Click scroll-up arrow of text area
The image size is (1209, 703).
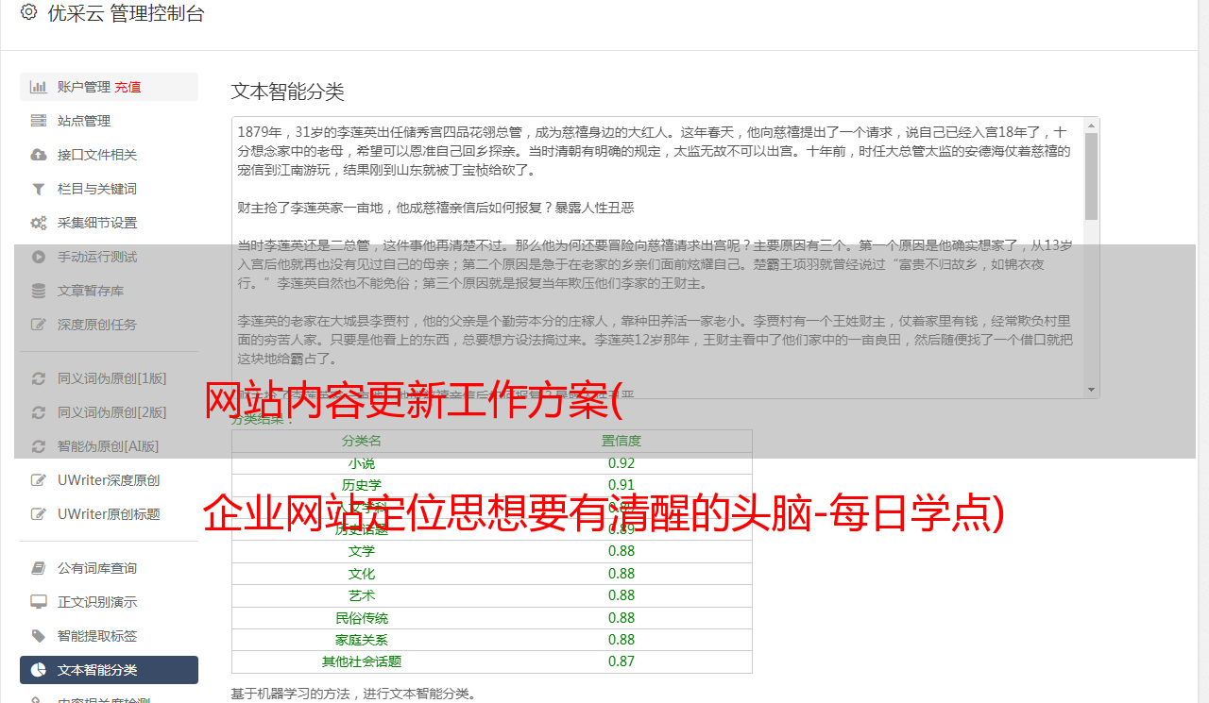pyautogui.click(x=1091, y=125)
